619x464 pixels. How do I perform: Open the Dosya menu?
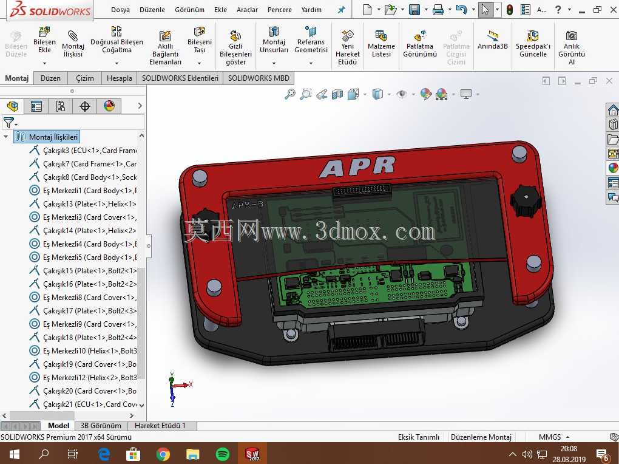(120, 10)
